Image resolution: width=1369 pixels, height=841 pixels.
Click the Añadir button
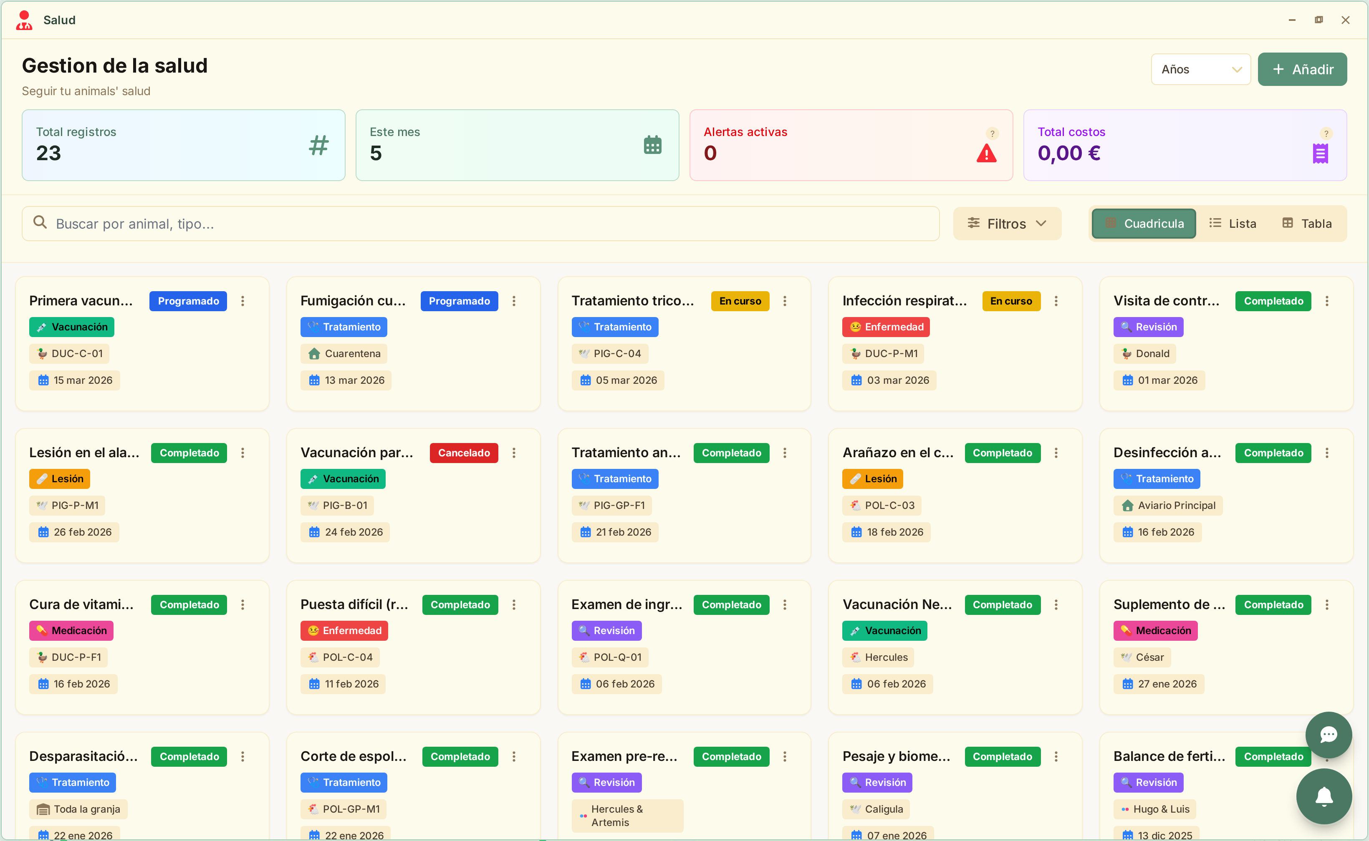coord(1302,70)
